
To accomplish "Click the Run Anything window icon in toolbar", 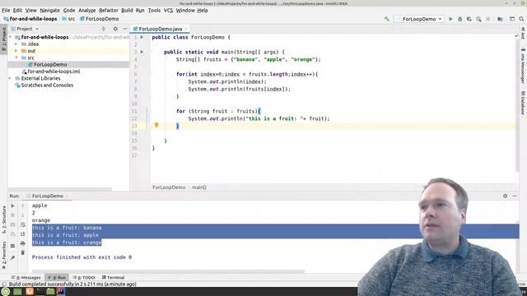I will tap(512, 19).
